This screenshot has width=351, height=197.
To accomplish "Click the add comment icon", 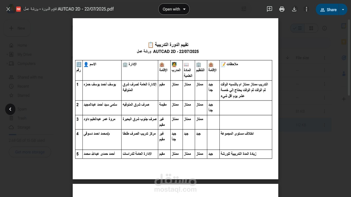I will (270, 9).
